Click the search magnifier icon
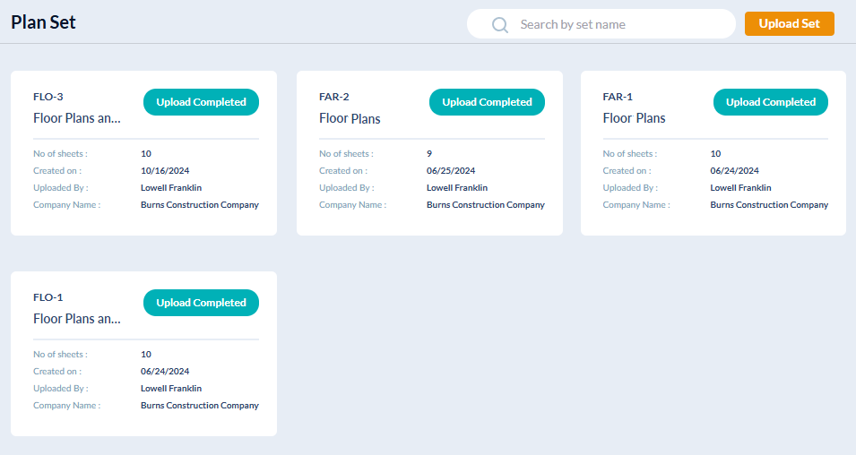The image size is (856, 455). [500, 24]
